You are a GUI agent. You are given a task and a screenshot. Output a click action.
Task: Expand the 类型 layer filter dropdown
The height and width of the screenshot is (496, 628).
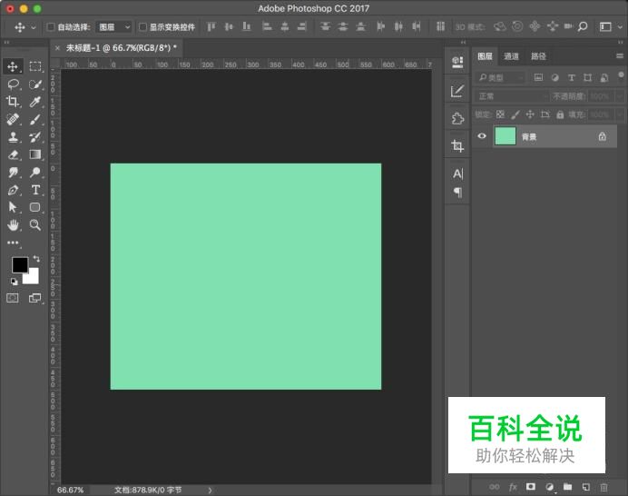tap(501, 78)
